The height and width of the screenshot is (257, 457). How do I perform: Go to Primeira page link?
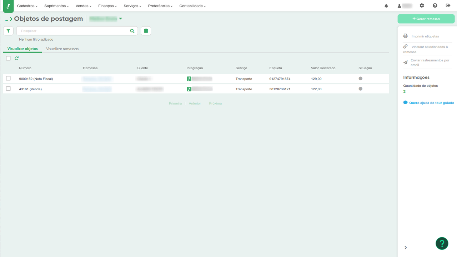pos(175,103)
